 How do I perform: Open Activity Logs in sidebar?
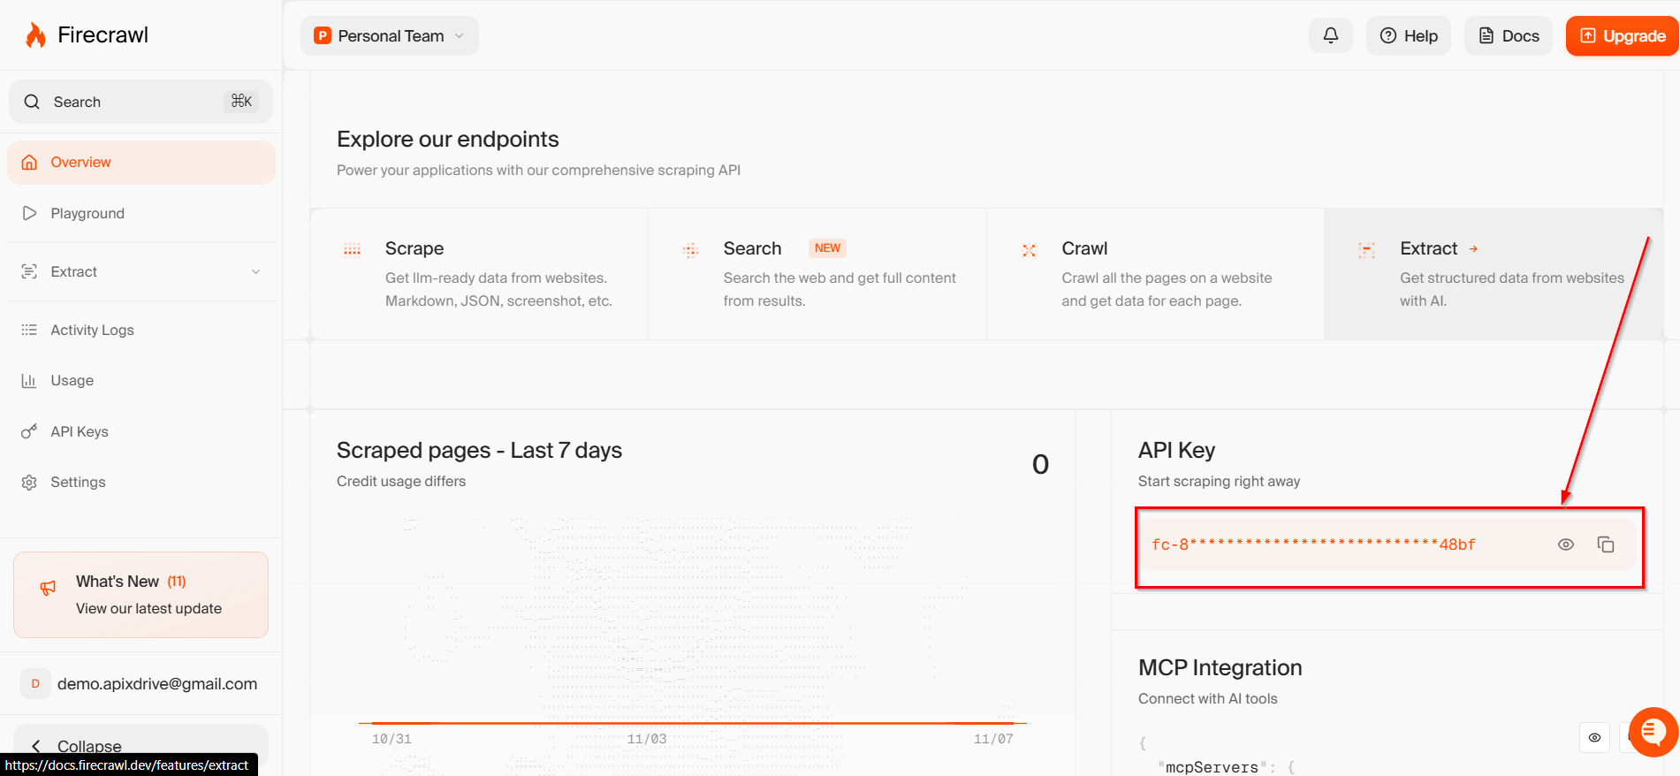pyautogui.click(x=141, y=330)
